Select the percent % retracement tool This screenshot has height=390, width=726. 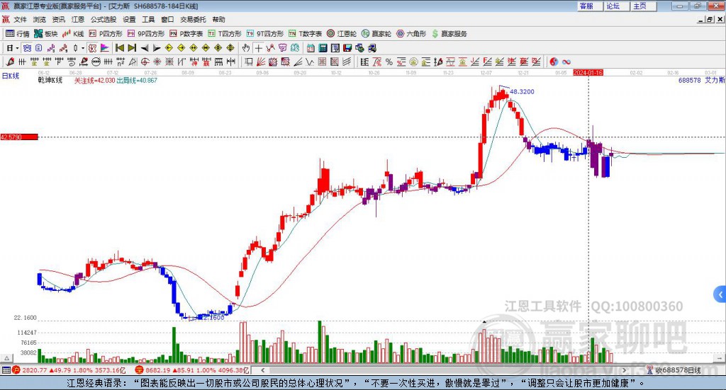[389, 62]
